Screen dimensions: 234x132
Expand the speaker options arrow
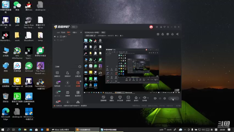pyautogui.click(x=148, y=98)
